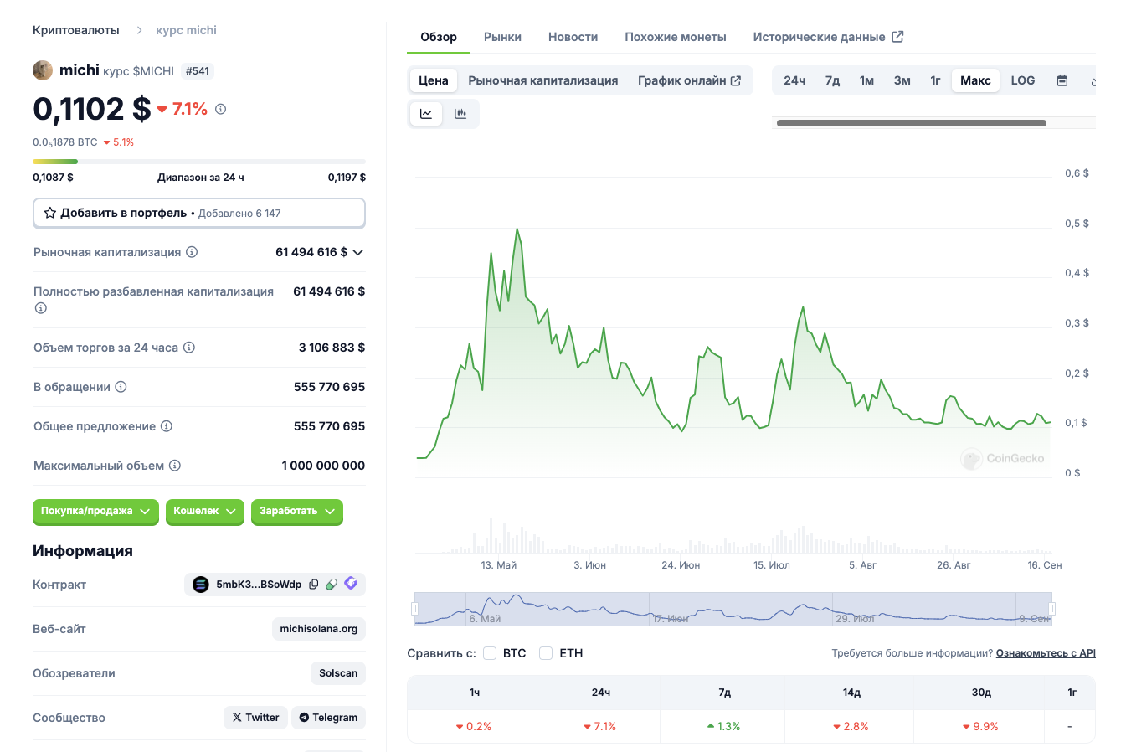The image size is (1126, 752).
Task: Click the 1ч value 0.2% in the table
Action: point(474,726)
